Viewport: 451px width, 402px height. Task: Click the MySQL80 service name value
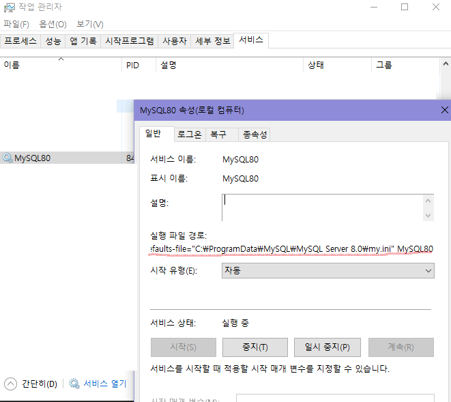240,160
